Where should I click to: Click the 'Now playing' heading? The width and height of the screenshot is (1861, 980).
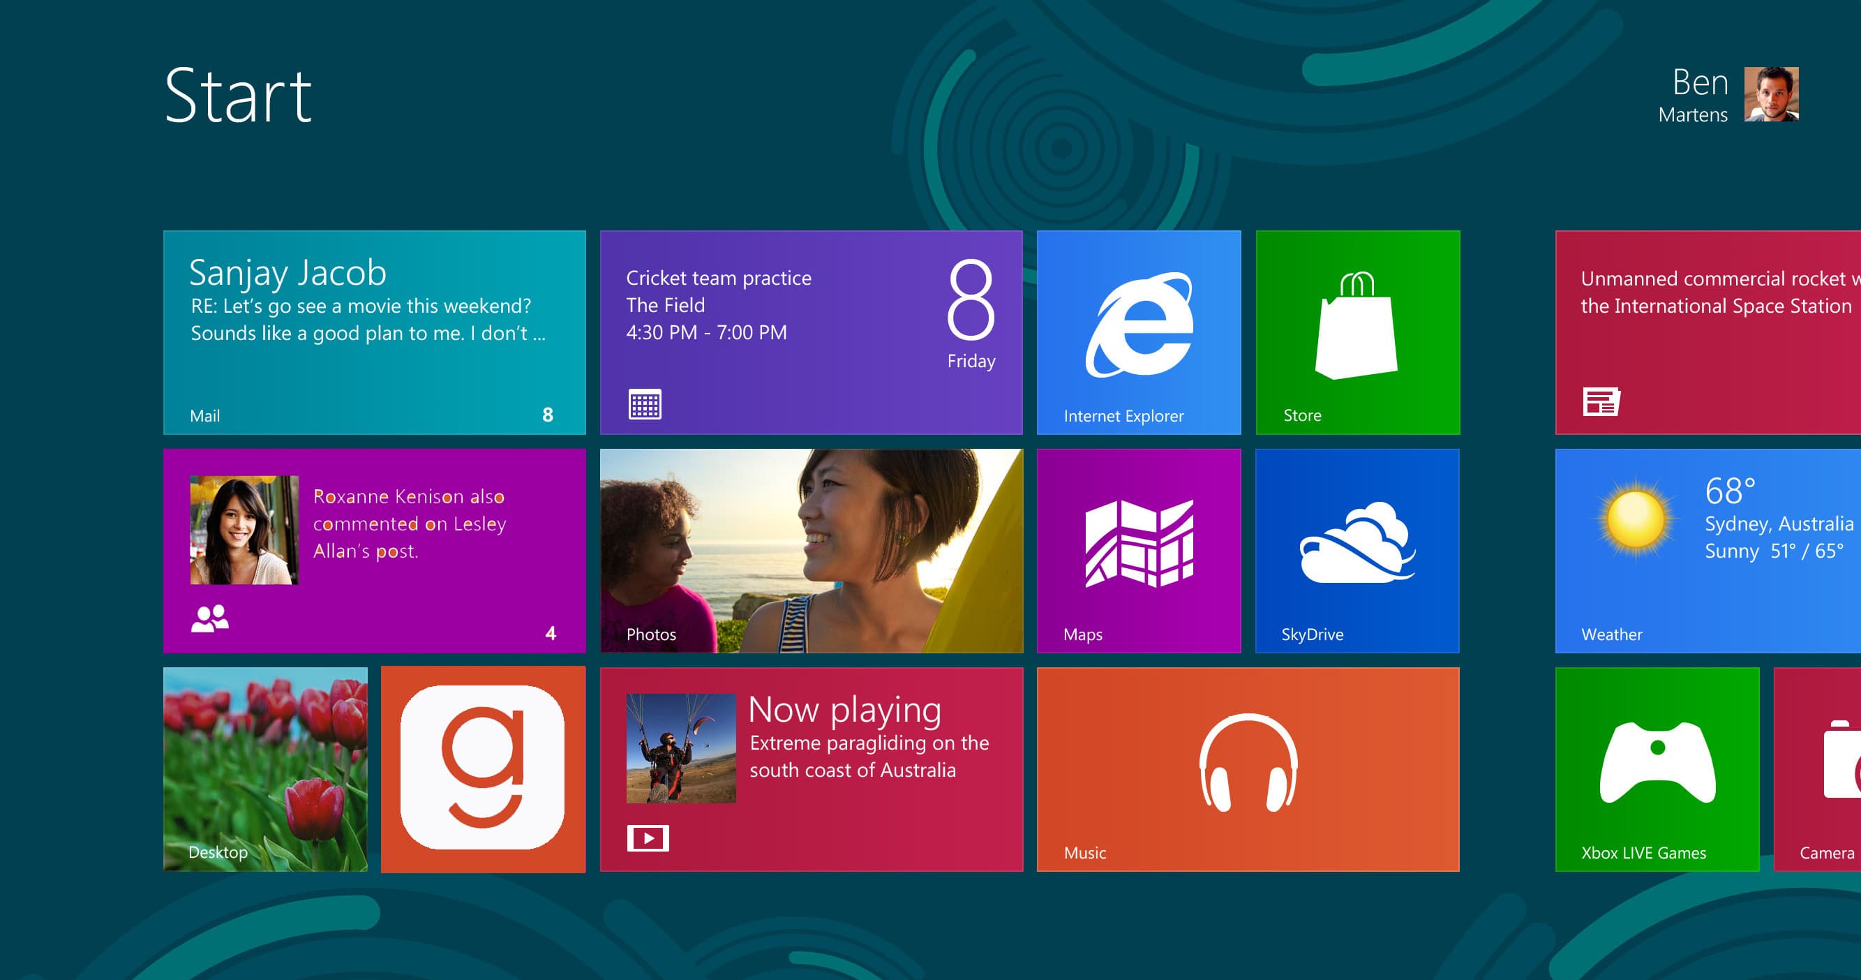[x=844, y=710]
